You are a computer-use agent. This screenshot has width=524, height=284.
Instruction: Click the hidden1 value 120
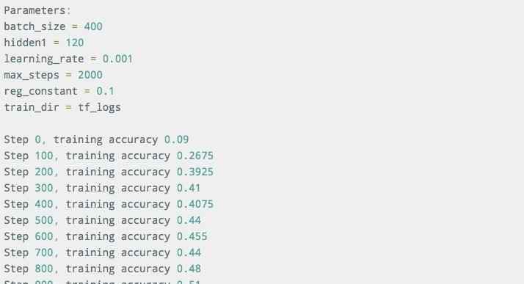pyautogui.click(x=75, y=43)
